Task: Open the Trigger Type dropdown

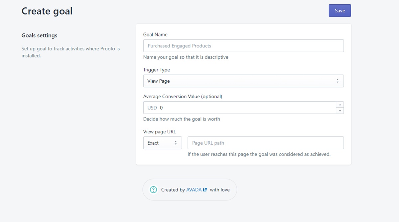Action: (243, 81)
